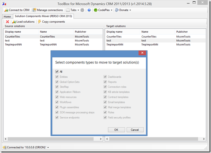The image size is (211, 153).
Task: Select the Solution Components Mover tab
Action: [x=44, y=16]
